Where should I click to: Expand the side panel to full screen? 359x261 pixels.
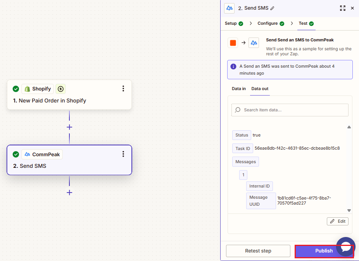point(342,8)
